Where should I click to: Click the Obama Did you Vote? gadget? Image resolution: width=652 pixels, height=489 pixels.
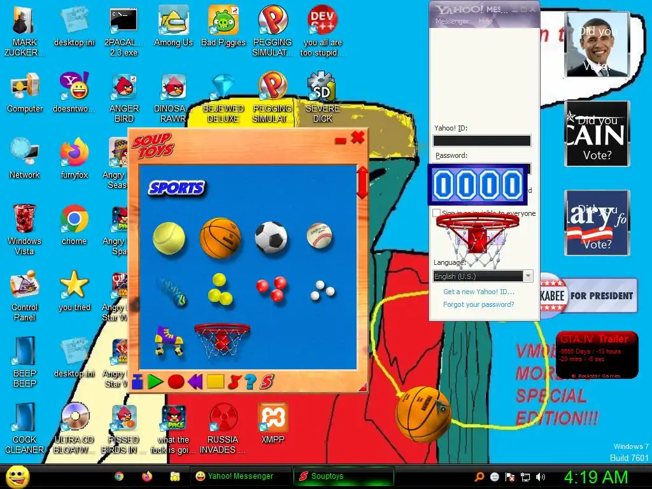(x=597, y=45)
